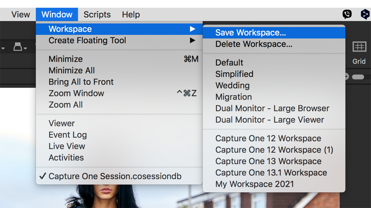
Task: Expand the Create Floating Tool submenu
Action: tap(192, 40)
